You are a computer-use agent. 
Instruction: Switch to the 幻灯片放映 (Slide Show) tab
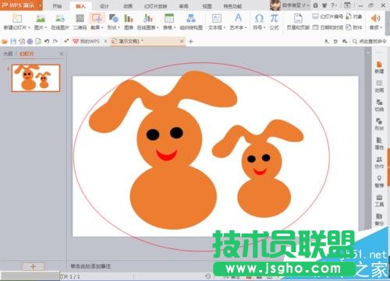tap(155, 6)
